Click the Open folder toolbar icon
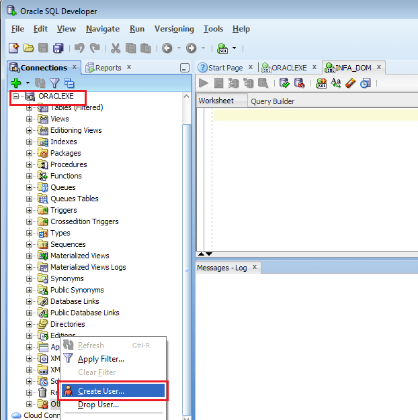The height and width of the screenshot is (420, 418). [28, 48]
